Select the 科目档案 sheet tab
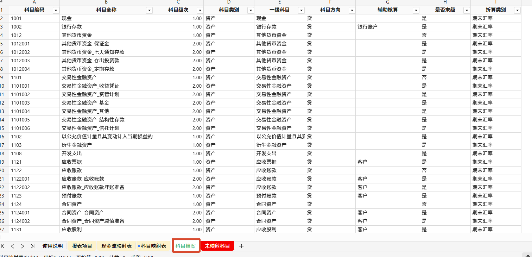 click(186, 246)
